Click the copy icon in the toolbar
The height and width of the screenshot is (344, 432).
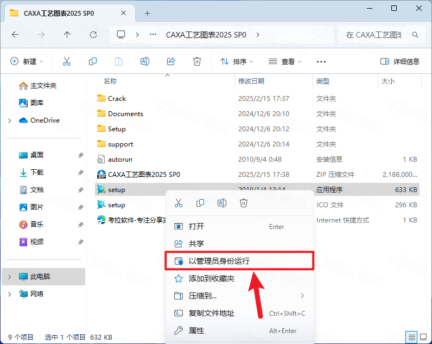click(93, 61)
